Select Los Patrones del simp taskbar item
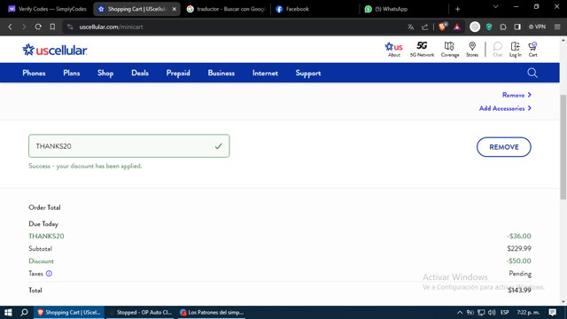Screen dimensions: 567x319 click(213, 312)
